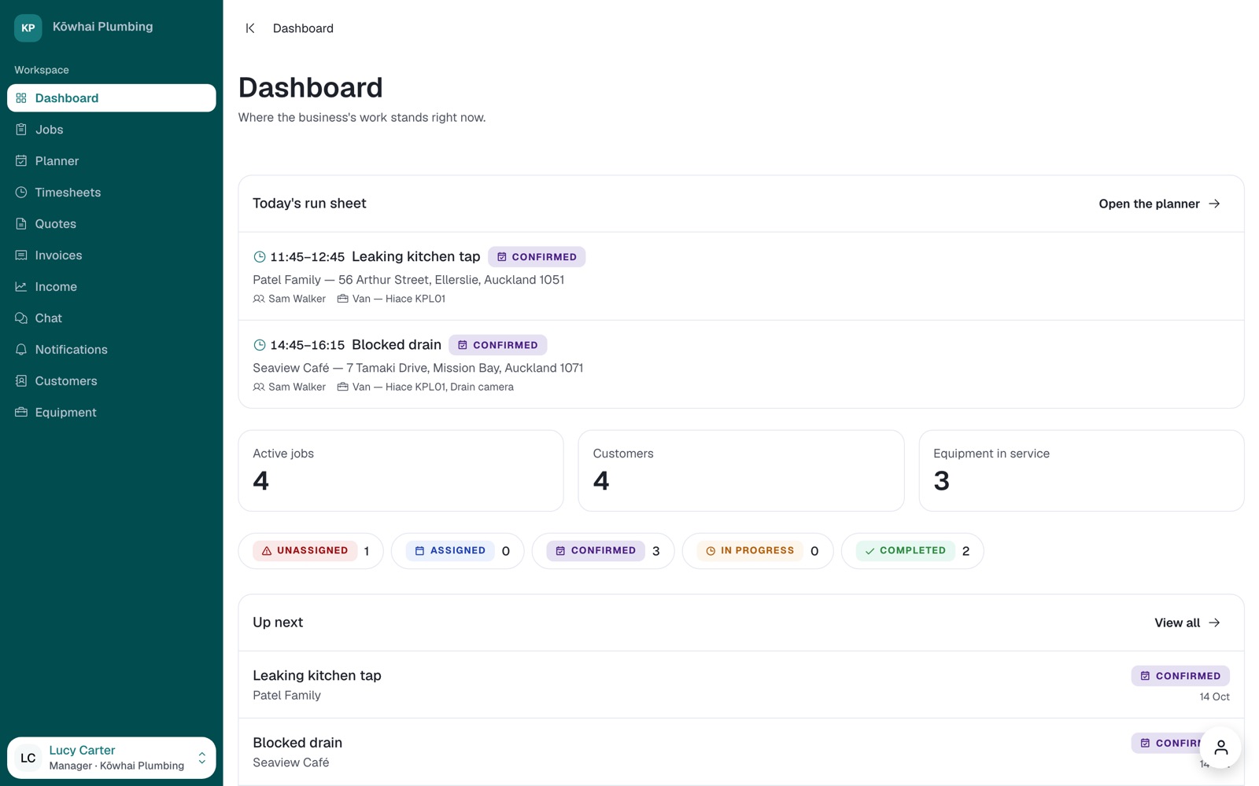Viewport: 1259px width, 786px height.
Task: Click the LC user avatar
Action: (28, 758)
